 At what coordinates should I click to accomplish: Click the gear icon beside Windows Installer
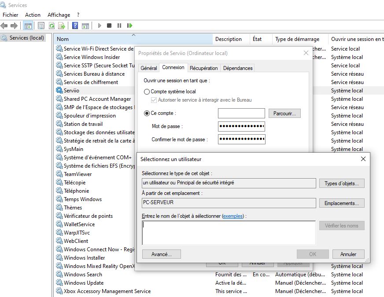[59, 257]
